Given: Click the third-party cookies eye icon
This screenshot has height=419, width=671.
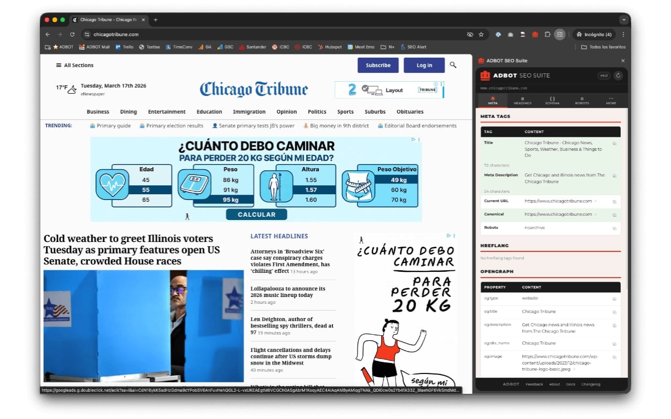Looking at the screenshot, I should [x=470, y=35].
